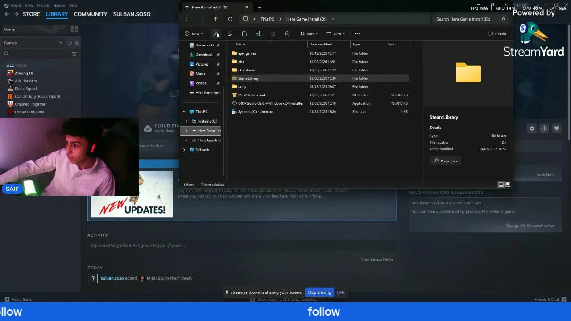571x321 pixels.
Task: Select the obs-studio folder
Action: point(247,70)
